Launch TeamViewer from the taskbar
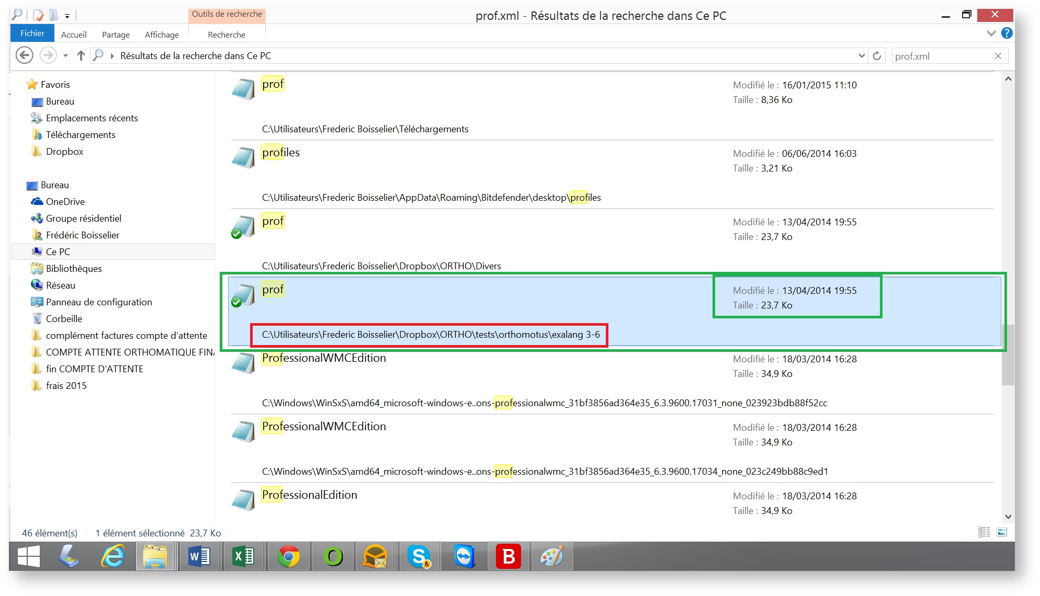 [x=464, y=556]
